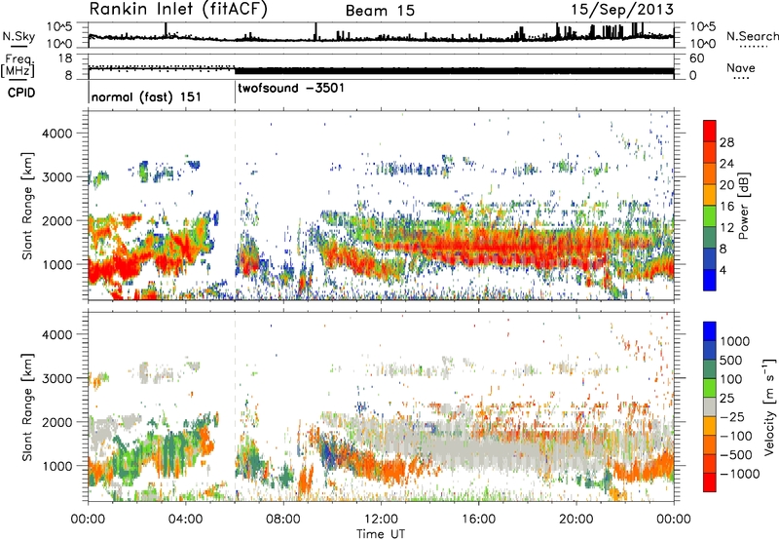Viewport: 779px width, 540px height.
Task: Click the noise spike near 03:00 UT
Action: tap(166, 29)
